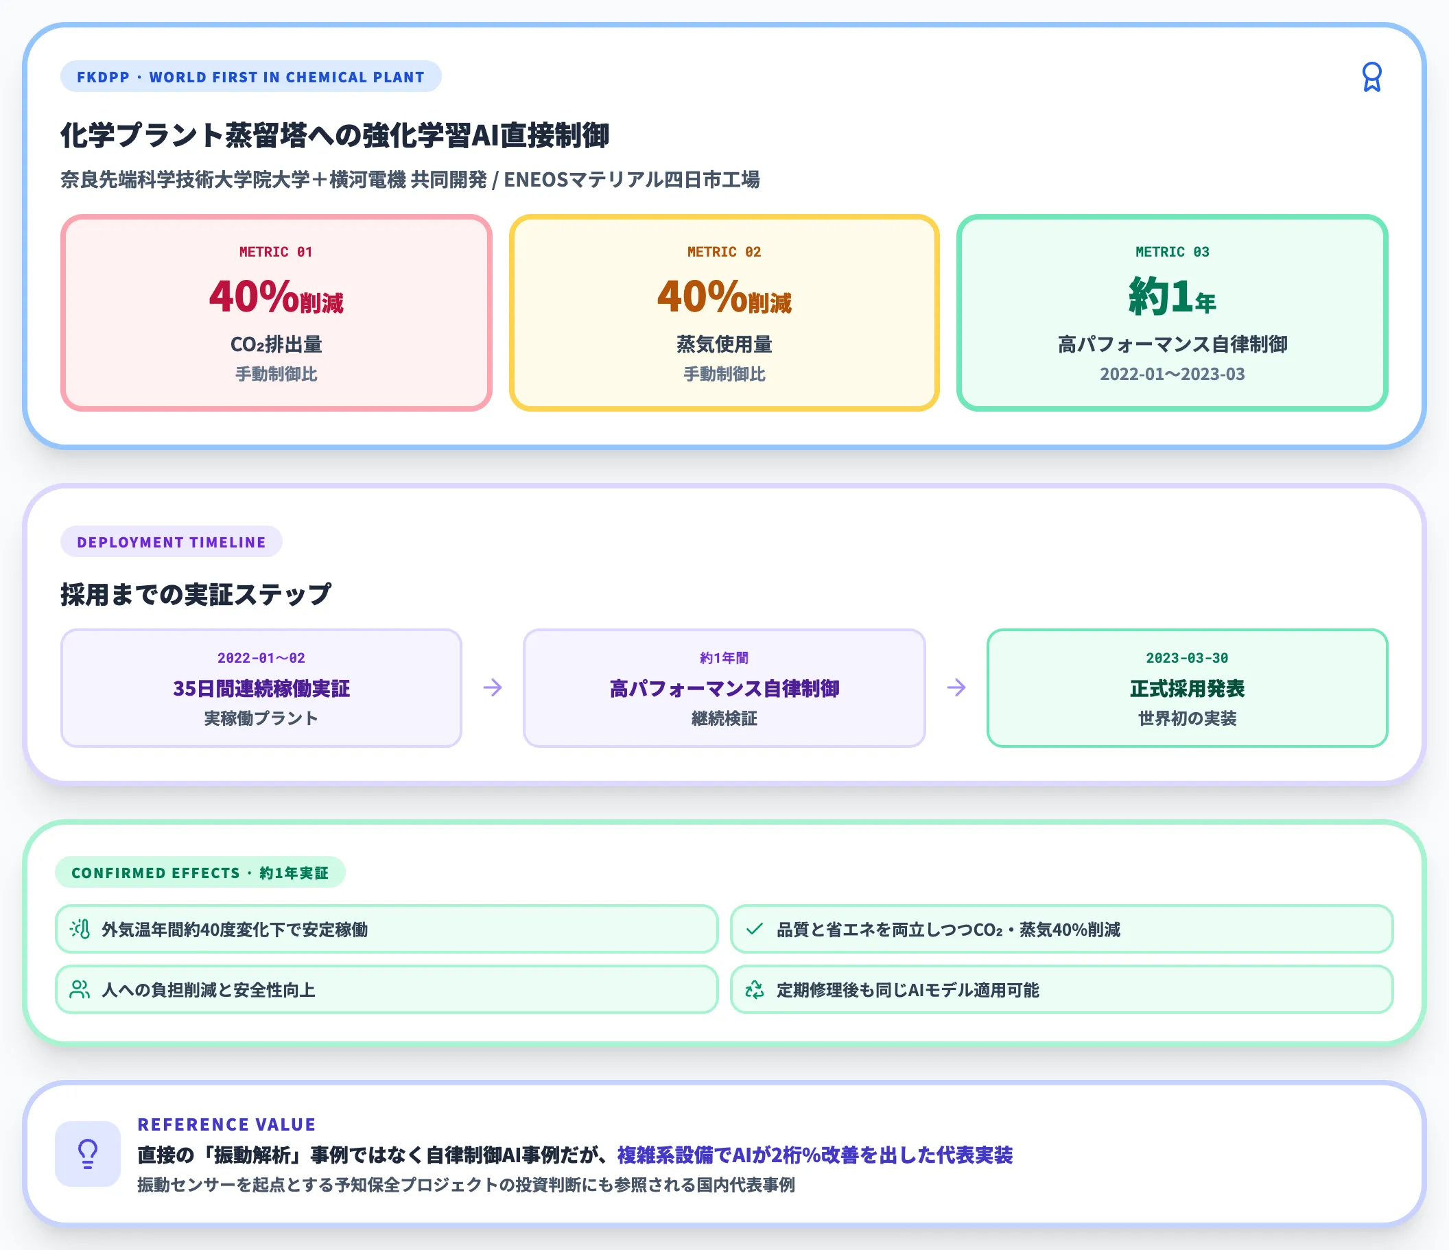Click the lightbulb icon in Reference Value
The width and height of the screenshot is (1449, 1250).
click(88, 1153)
